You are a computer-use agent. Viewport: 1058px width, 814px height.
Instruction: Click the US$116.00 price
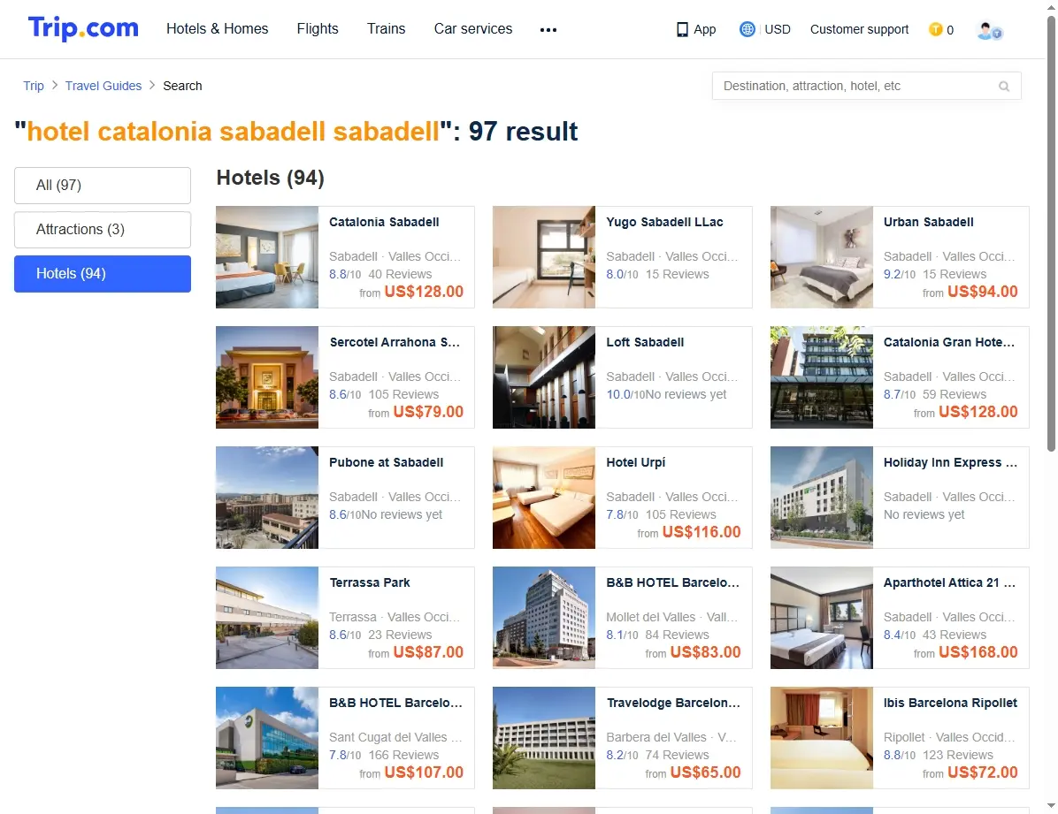pos(701,531)
